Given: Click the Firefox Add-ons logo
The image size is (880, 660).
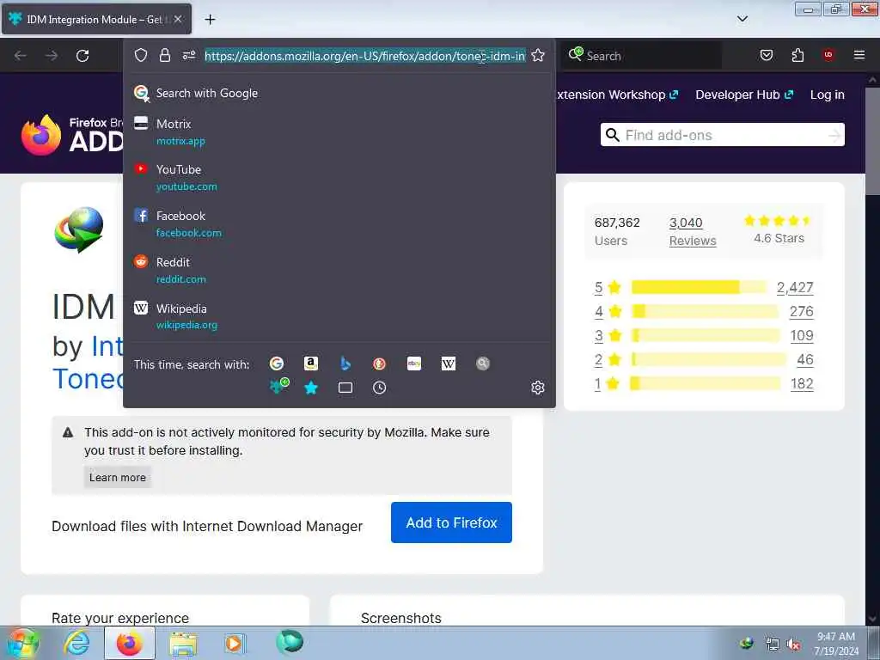Looking at the screenshot, I should click(72, 135).
